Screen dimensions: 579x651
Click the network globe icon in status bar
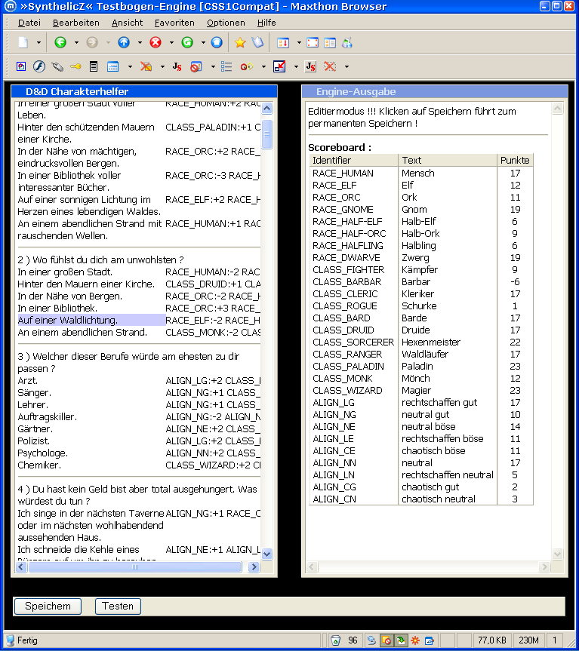pyautogui.click(x=371, y=640)
